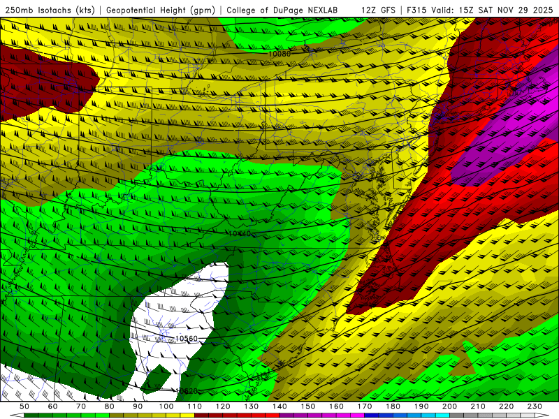Image resolution: width=559 pixels, height=419 pixels.
Task: Click the 180 value on the color scale
Action: [393, 406]
